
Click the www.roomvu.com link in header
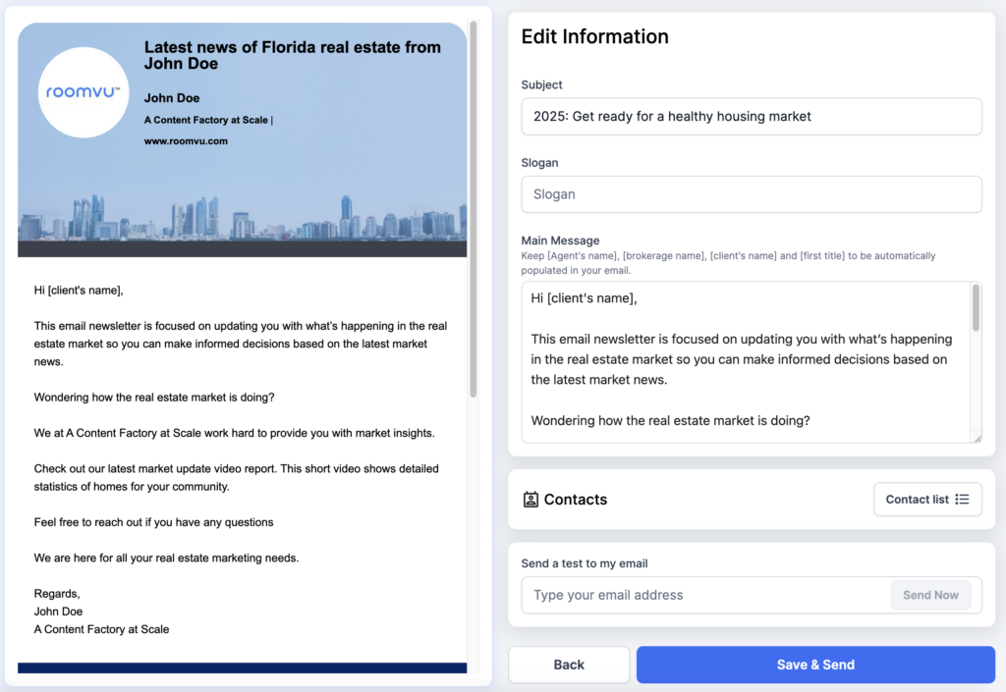coord(186,141)
